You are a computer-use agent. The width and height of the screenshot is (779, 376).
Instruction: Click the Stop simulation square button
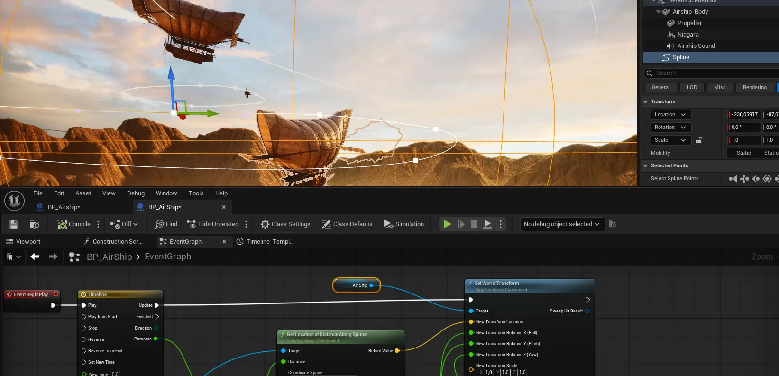(474, 224)
